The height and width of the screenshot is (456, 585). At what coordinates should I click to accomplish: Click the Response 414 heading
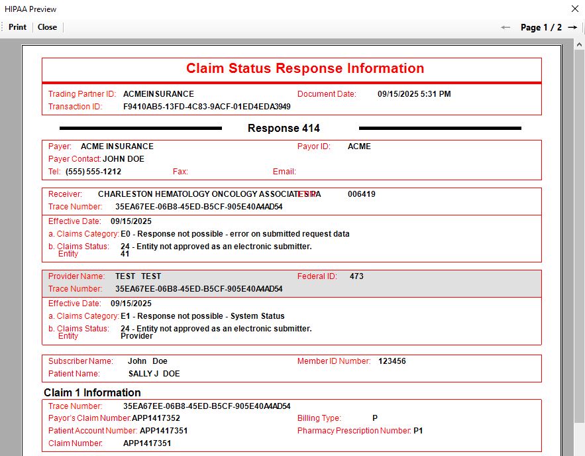(284, 129)
